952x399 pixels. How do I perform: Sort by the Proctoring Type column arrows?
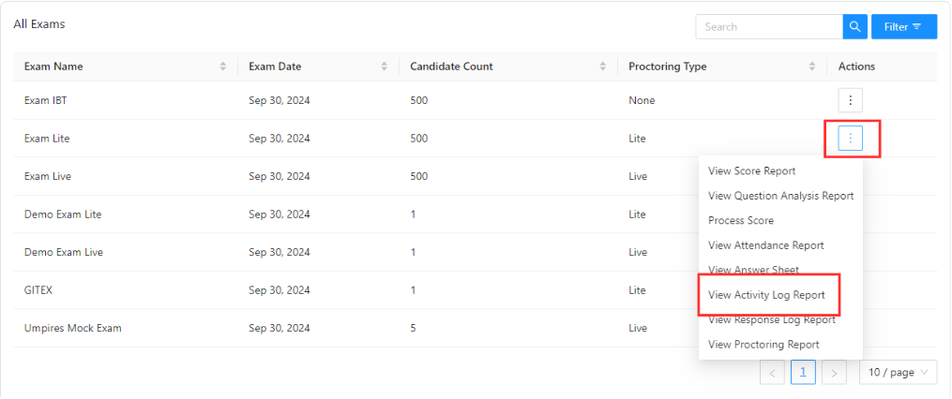pos(812,66)
